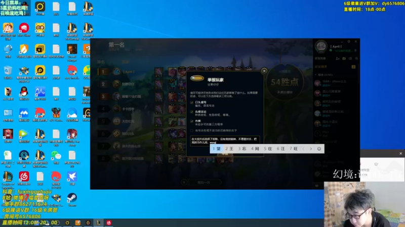Image resolution: width=405 pixels, height=227 pixels.
Task: Show previous page of IME candidates
Action: coord(303,149)
